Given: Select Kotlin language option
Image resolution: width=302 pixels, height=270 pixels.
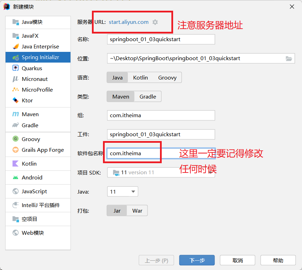Looking at the screenshot, I should coord(140,77).
